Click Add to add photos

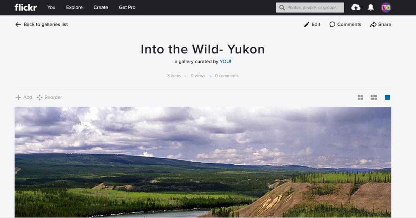[x=23, y=97]
